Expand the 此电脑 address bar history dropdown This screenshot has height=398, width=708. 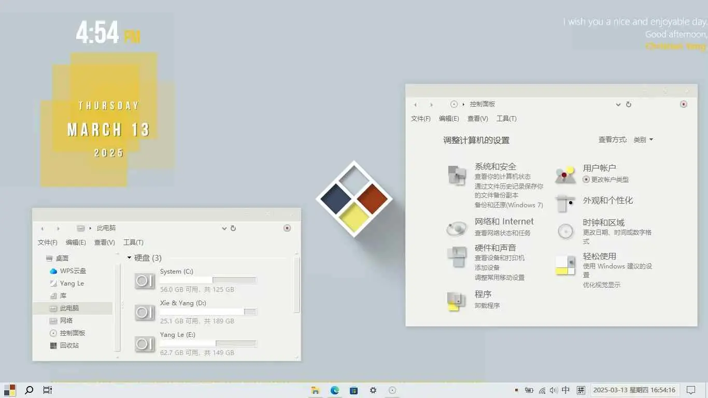(x=224, y=229)
